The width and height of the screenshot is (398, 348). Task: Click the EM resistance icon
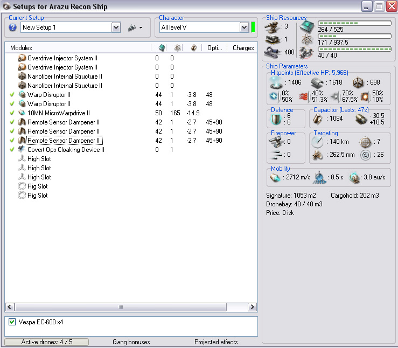274,96
